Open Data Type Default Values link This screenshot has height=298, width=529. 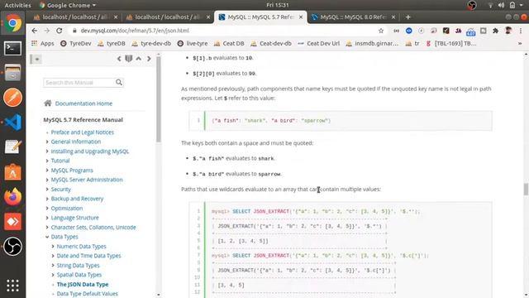click(x=87, y=294)
